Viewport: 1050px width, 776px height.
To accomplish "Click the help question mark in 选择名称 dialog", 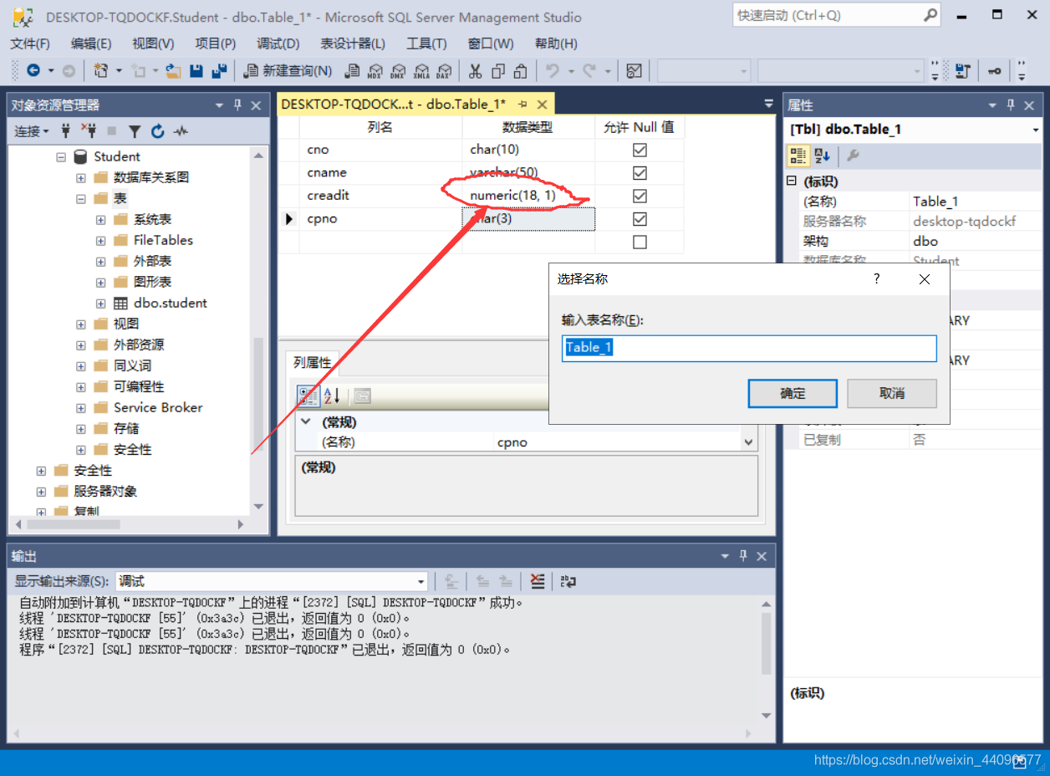I will coord(876,278).
